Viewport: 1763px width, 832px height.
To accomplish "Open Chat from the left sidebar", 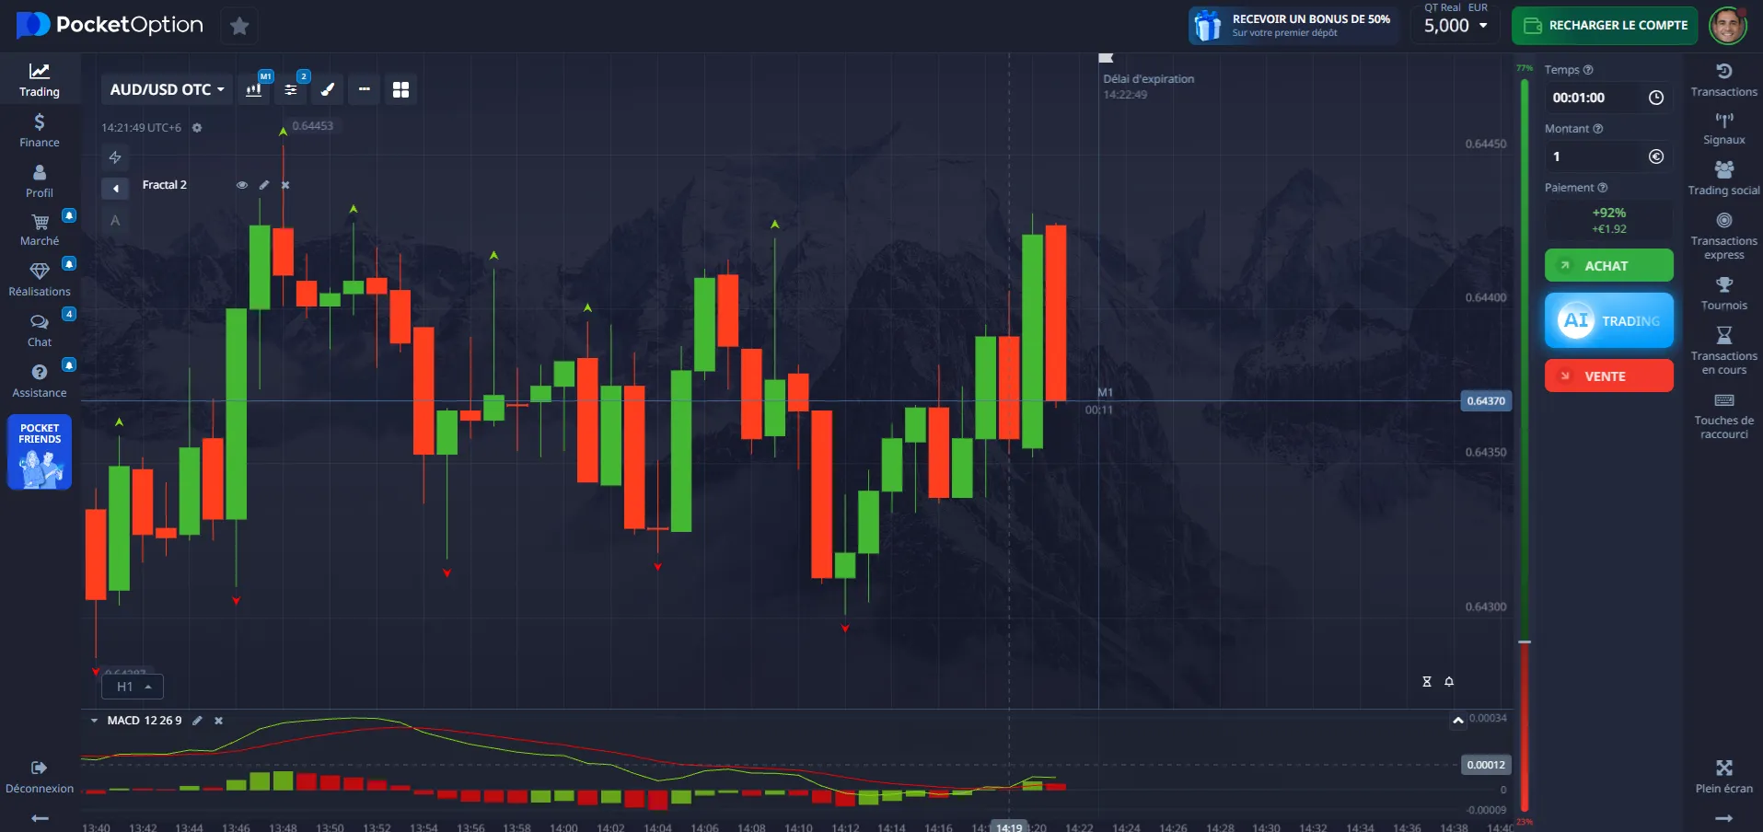I will [40, 329].
